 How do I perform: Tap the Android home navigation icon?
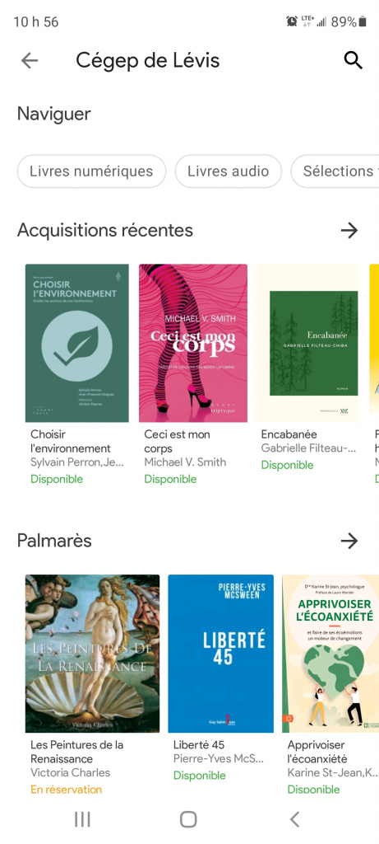188,820
